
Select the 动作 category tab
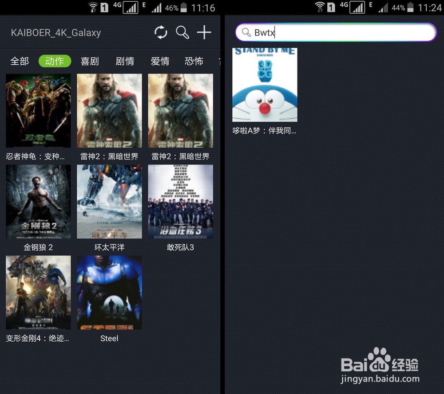(55, 61)
